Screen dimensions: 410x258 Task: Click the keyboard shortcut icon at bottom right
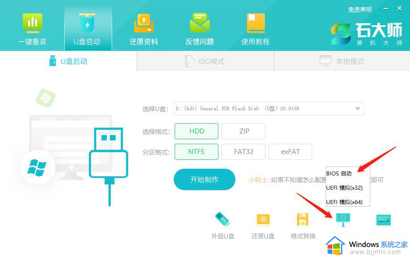coord(384,220)
